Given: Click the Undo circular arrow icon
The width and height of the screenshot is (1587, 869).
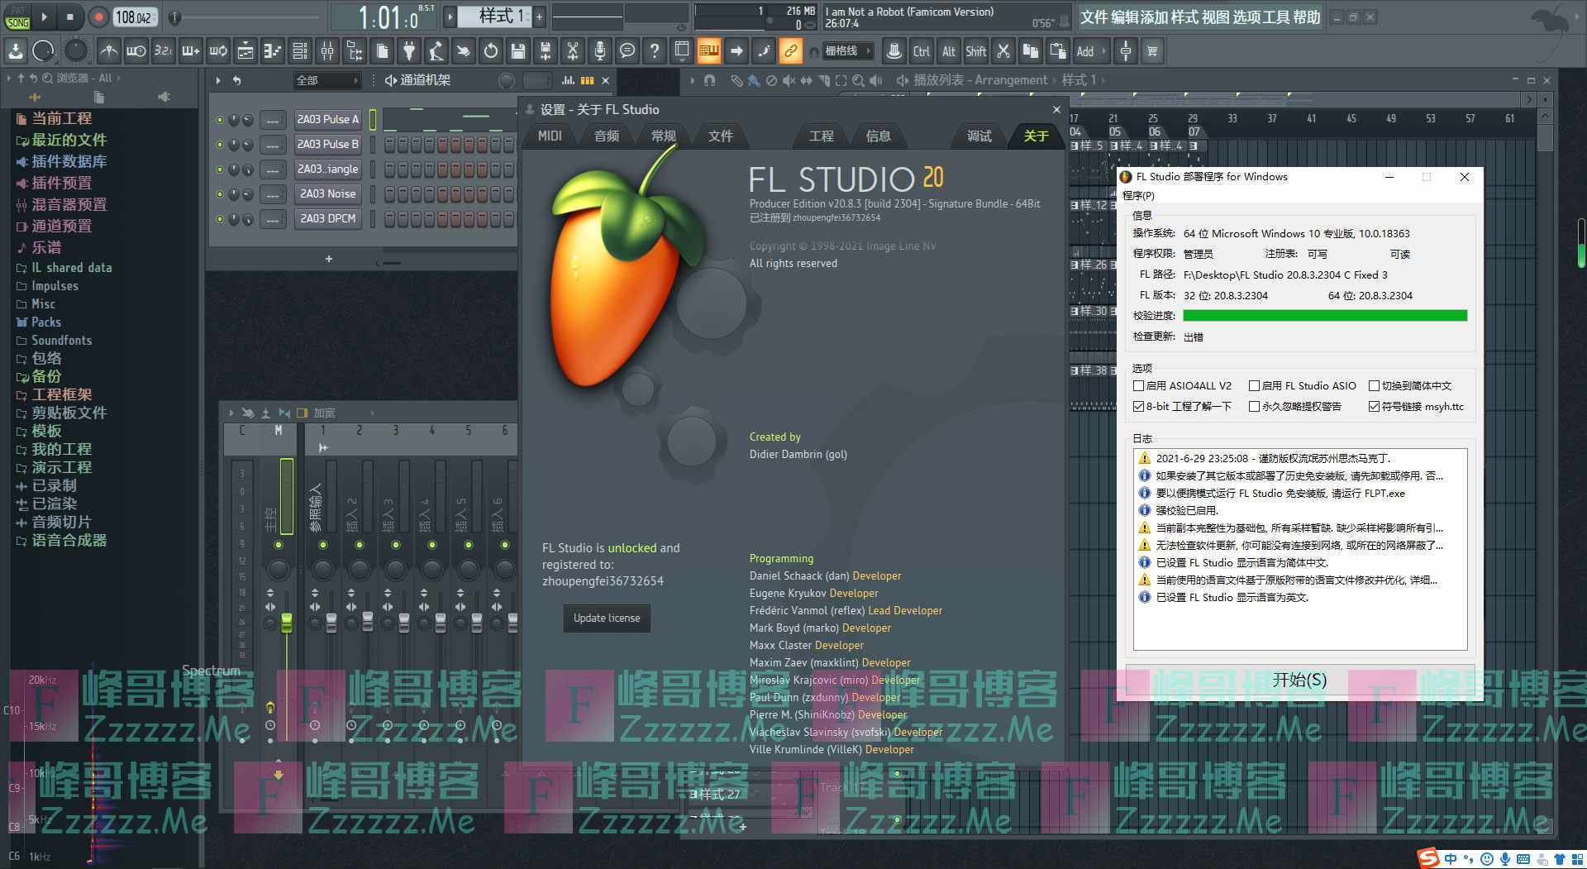Looking at the screenshot, I should (491, 51).
